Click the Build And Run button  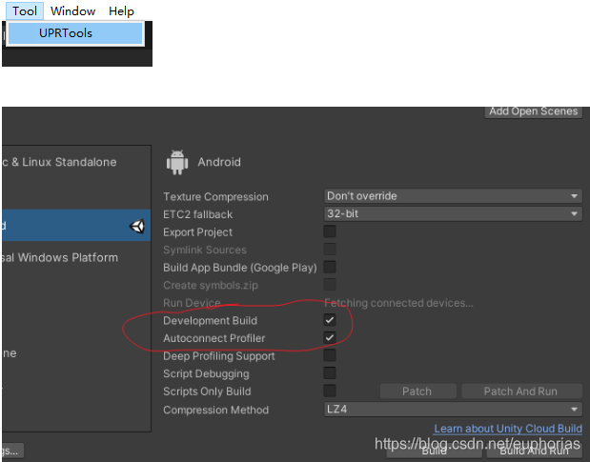(x=534, y=451)
